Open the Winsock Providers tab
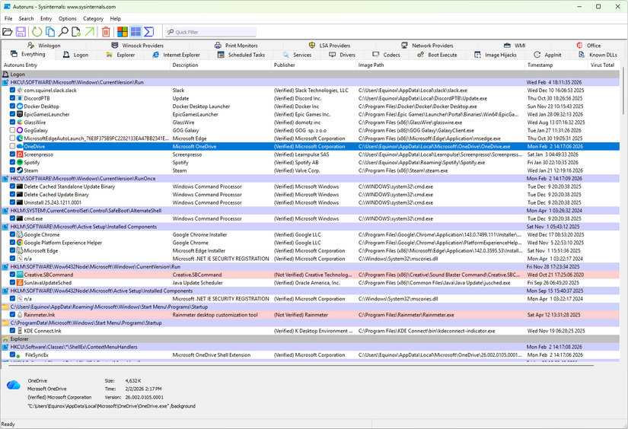This screenshot has height=429, width=628. (x=137, y=46)
